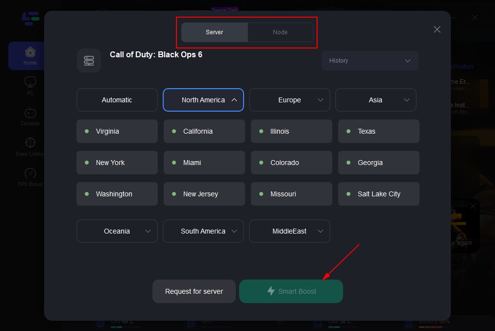
Task: Switch to the Node tab
Action: coord(280,32)
